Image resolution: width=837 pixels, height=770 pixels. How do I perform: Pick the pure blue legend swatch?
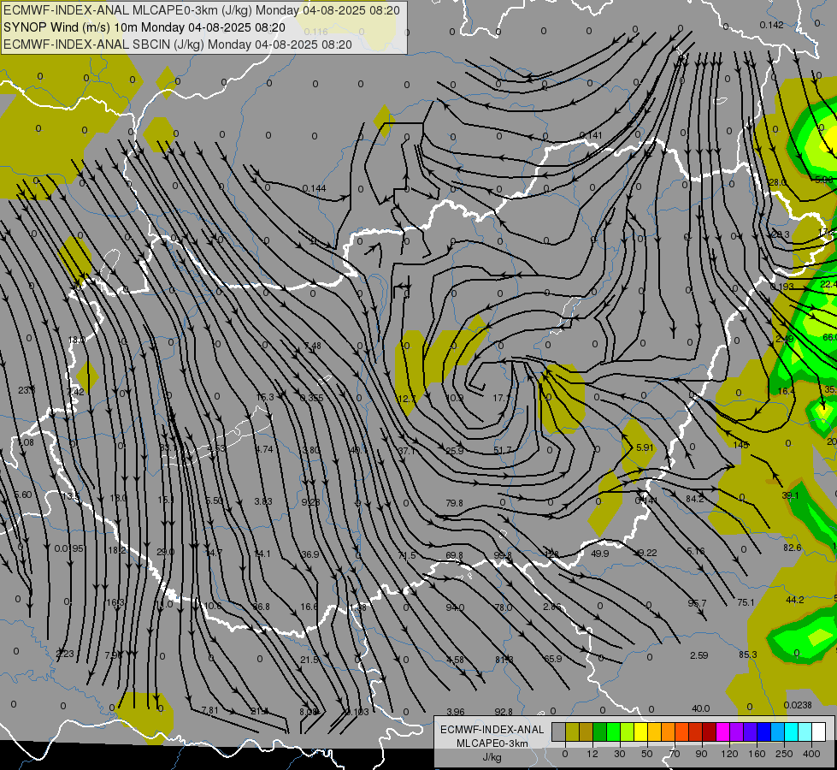(x=763, y=732)
